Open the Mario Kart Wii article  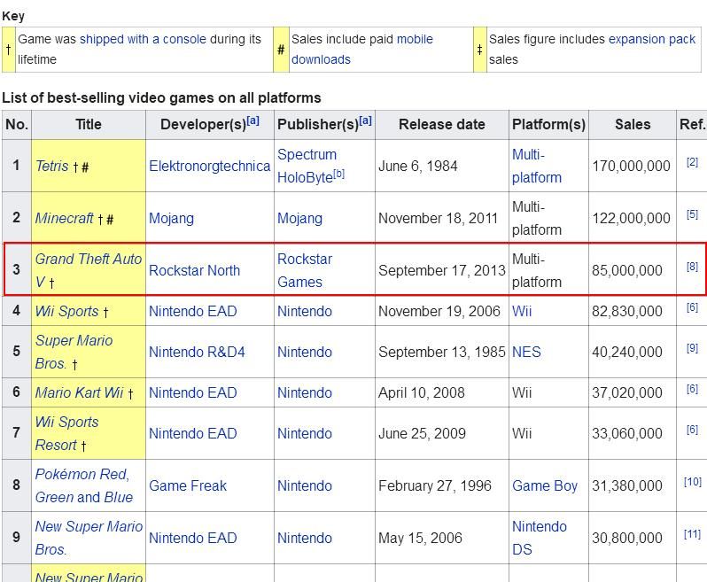click(79, 392)
